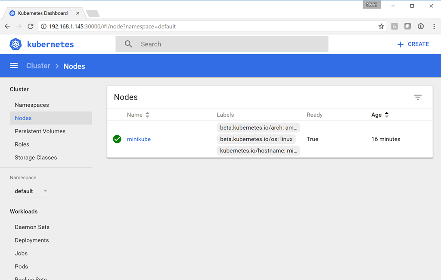The width and height of the screenshot is (441, 280).
Task: Click the Name column header
Action: click(134, 115)
